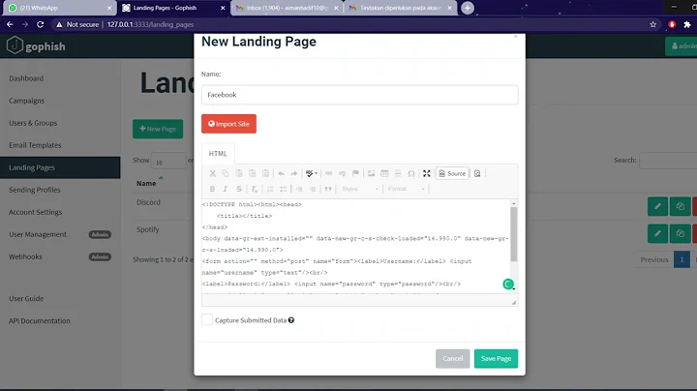This screenshot has height=391, width=697.
Task: Open Campaigns in the sidebar
Action: pyautogui.click(x=27, y=101)
